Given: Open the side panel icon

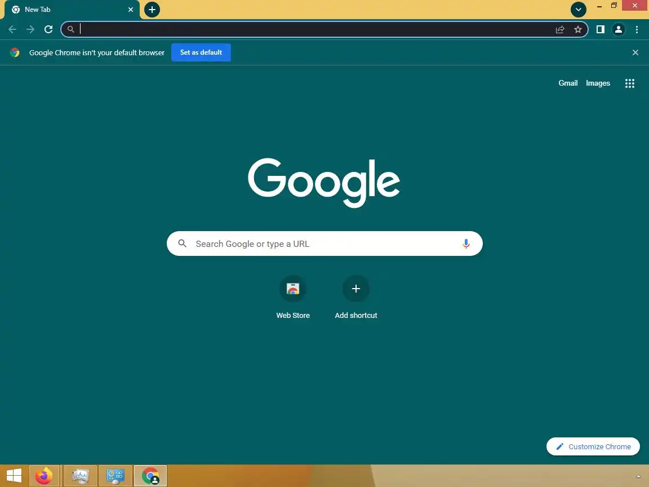Looking at the screenshot, I should (600, 29).
